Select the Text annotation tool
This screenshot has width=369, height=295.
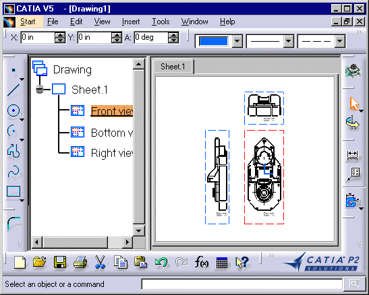[353, 174]
